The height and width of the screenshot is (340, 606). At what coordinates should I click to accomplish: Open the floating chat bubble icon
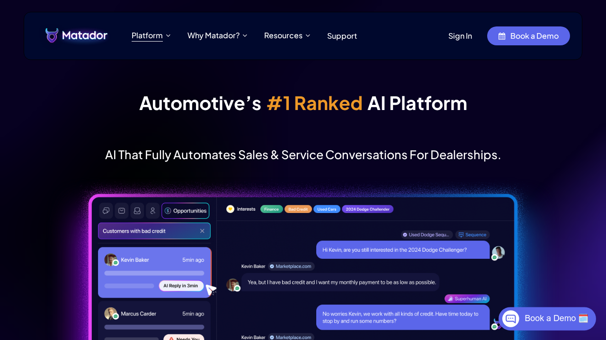[x=511, y=319]
